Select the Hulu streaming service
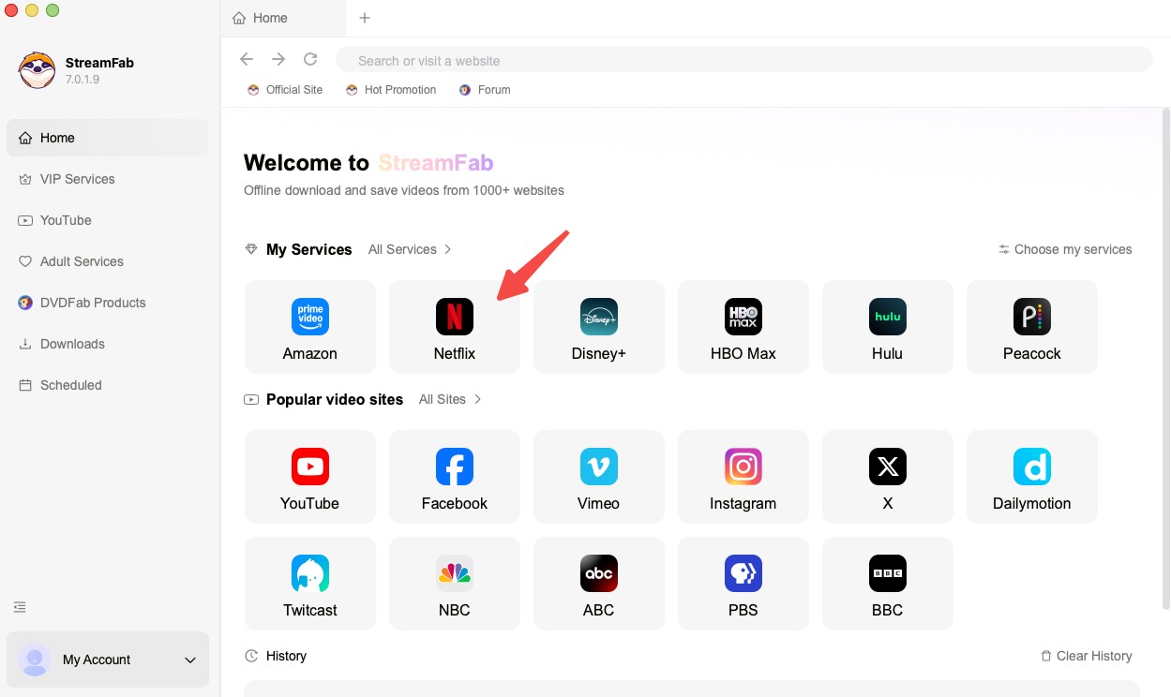The width and height of the screenshot is (1171, 697). click(887, 326)
